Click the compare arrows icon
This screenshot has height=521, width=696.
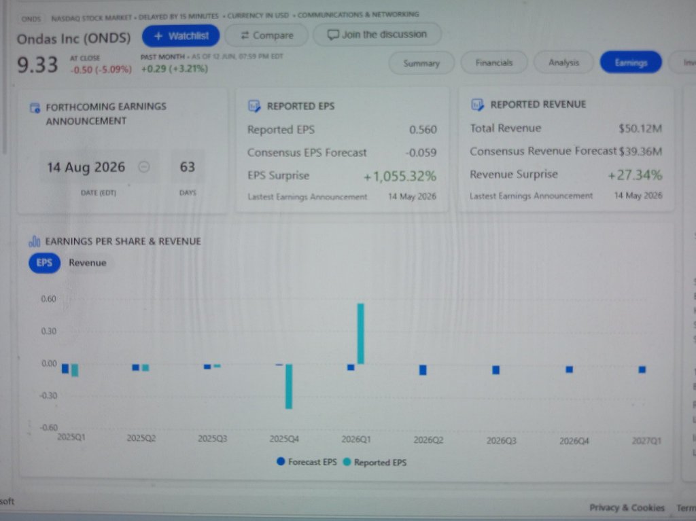[x=245, y=35]
